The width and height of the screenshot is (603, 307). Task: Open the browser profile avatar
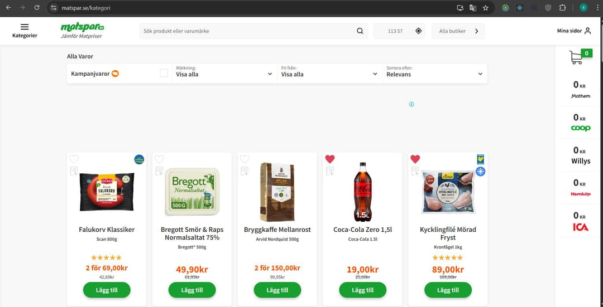coord(583,7)
